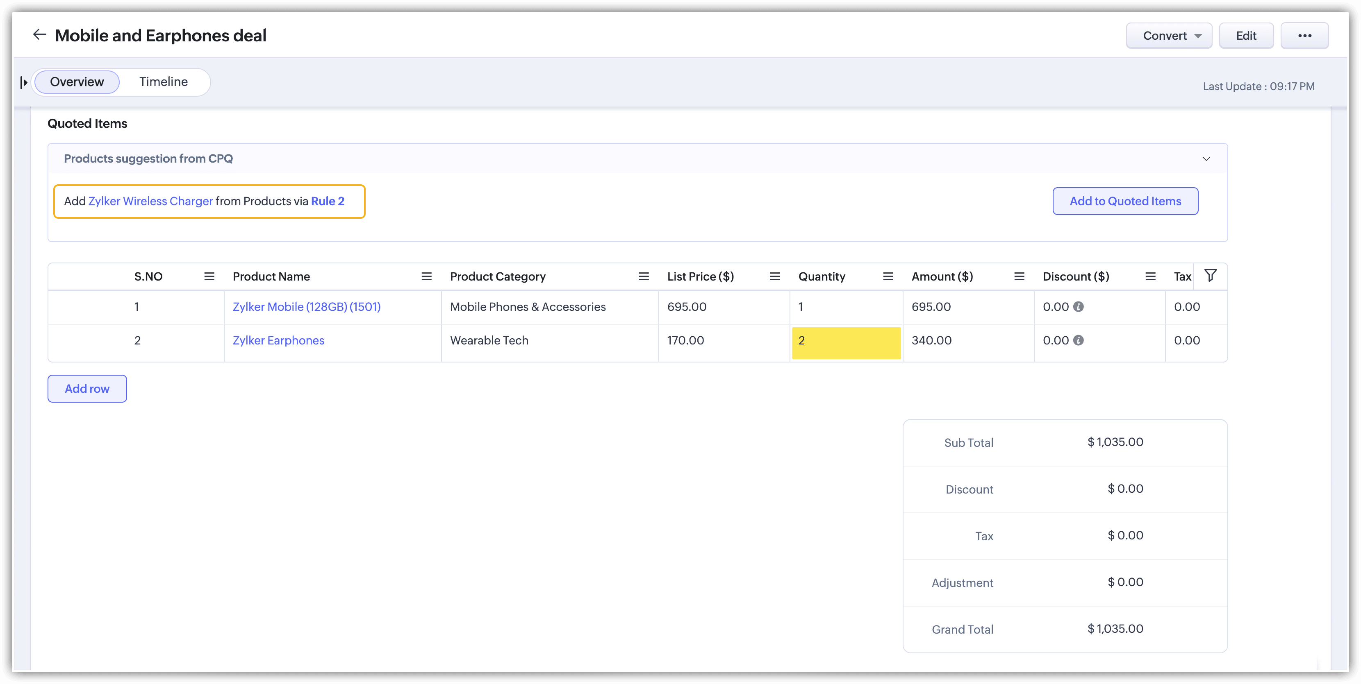
Task: Open the List Price column menu icon
Action: [x=774, y=276]
